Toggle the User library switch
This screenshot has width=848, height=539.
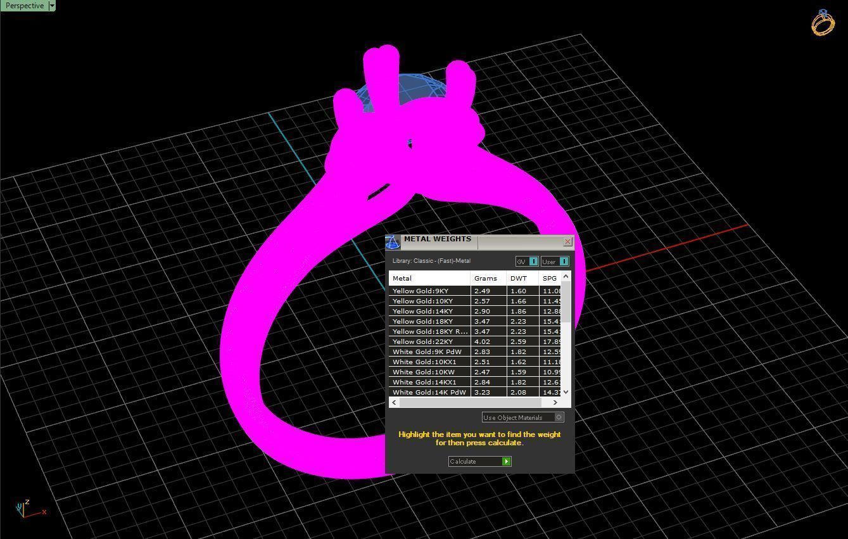555,262
